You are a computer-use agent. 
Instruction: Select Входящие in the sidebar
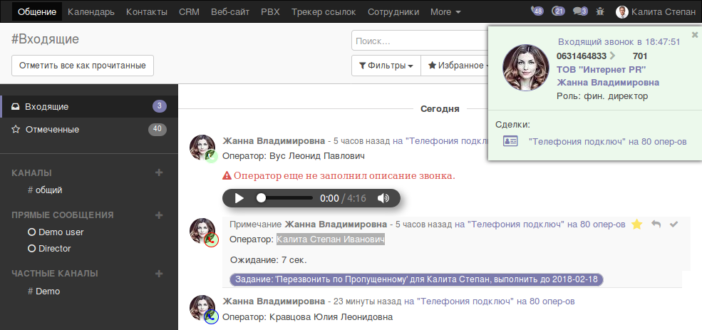point(89,107)
